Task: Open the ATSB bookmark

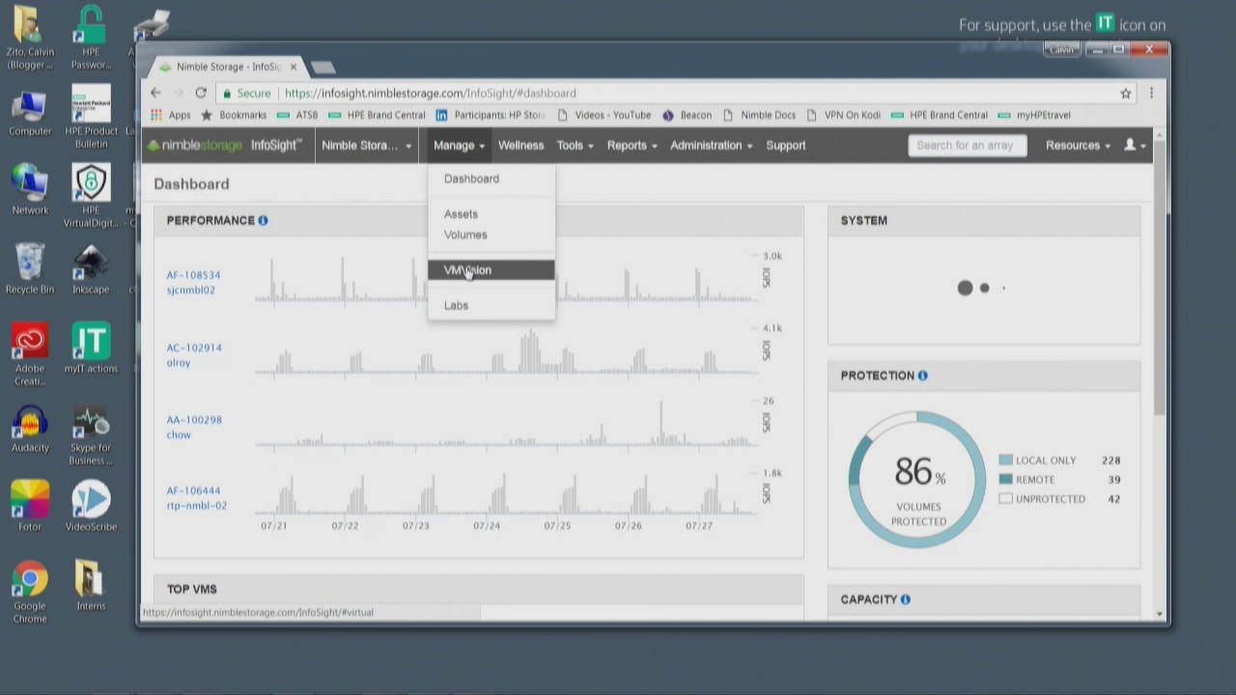Action: pos(297,115)
